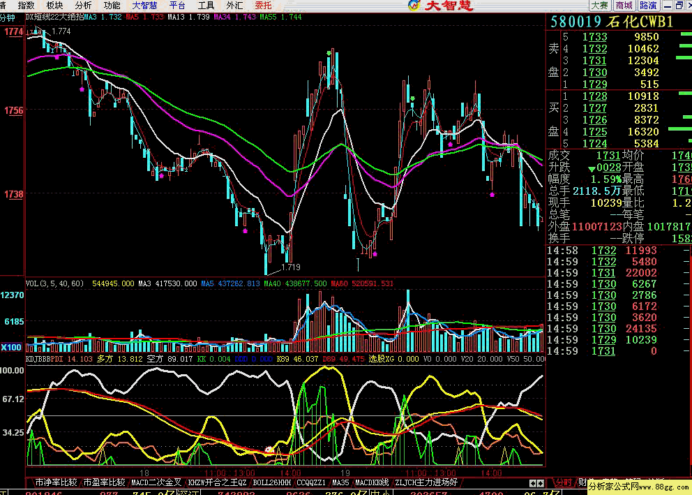Click the 大智慧 globe logo icon
This screenshot has width=692, height=495.
[414, 6]
